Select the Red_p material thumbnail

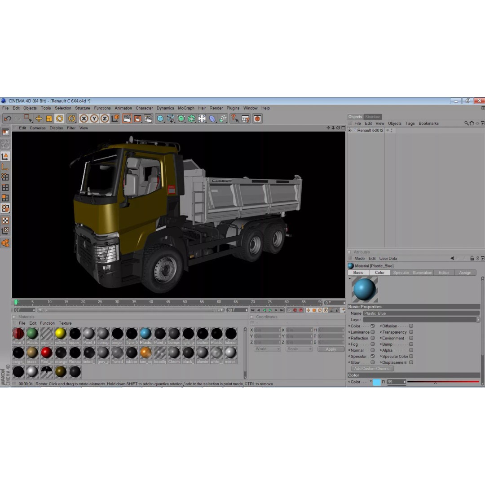click(x=46, y=353)
